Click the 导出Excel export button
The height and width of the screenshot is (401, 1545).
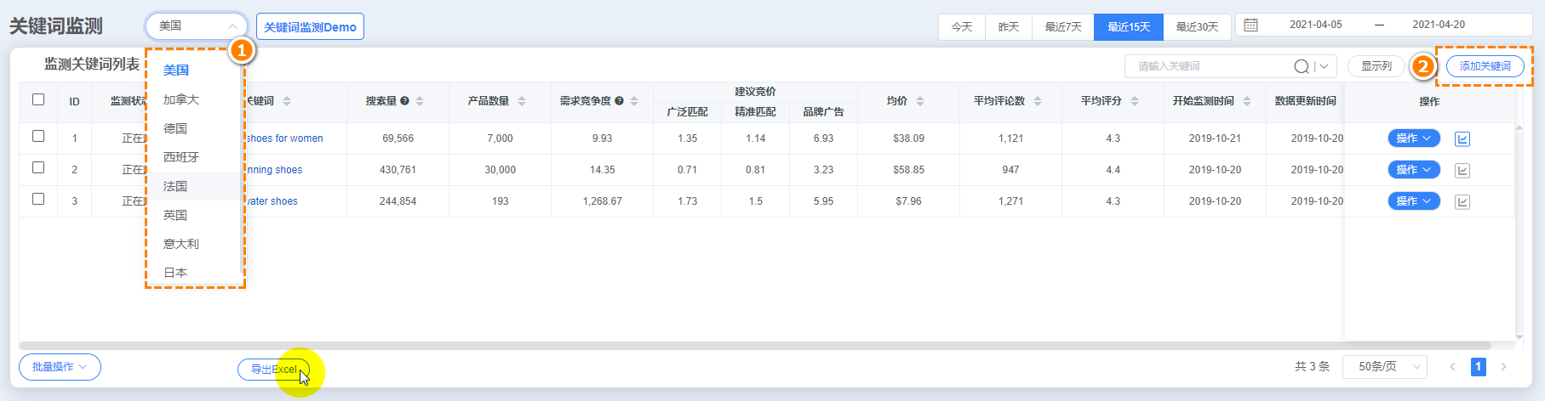coord(273,370)
